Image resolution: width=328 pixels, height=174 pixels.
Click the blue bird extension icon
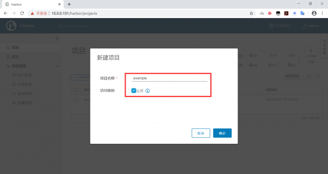click(x=294, y=13)
